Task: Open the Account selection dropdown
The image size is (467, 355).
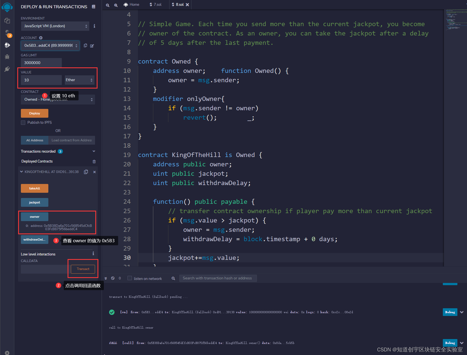Action: (50, 45)
